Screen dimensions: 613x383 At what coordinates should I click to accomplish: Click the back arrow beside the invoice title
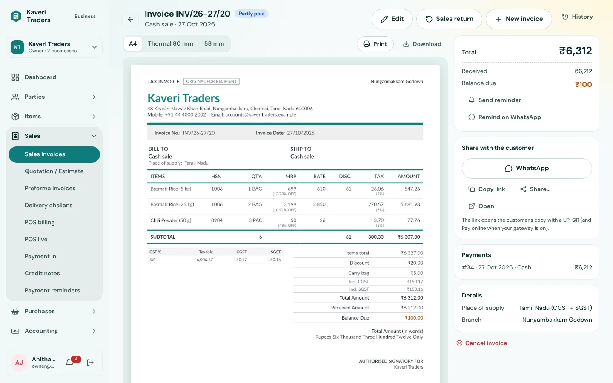coord(131,19)
